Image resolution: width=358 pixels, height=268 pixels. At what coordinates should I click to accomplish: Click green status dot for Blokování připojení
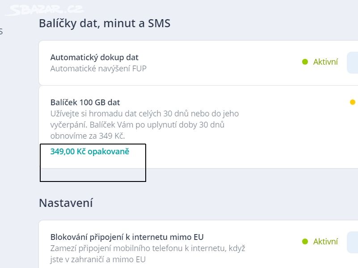tap(305, 241)
